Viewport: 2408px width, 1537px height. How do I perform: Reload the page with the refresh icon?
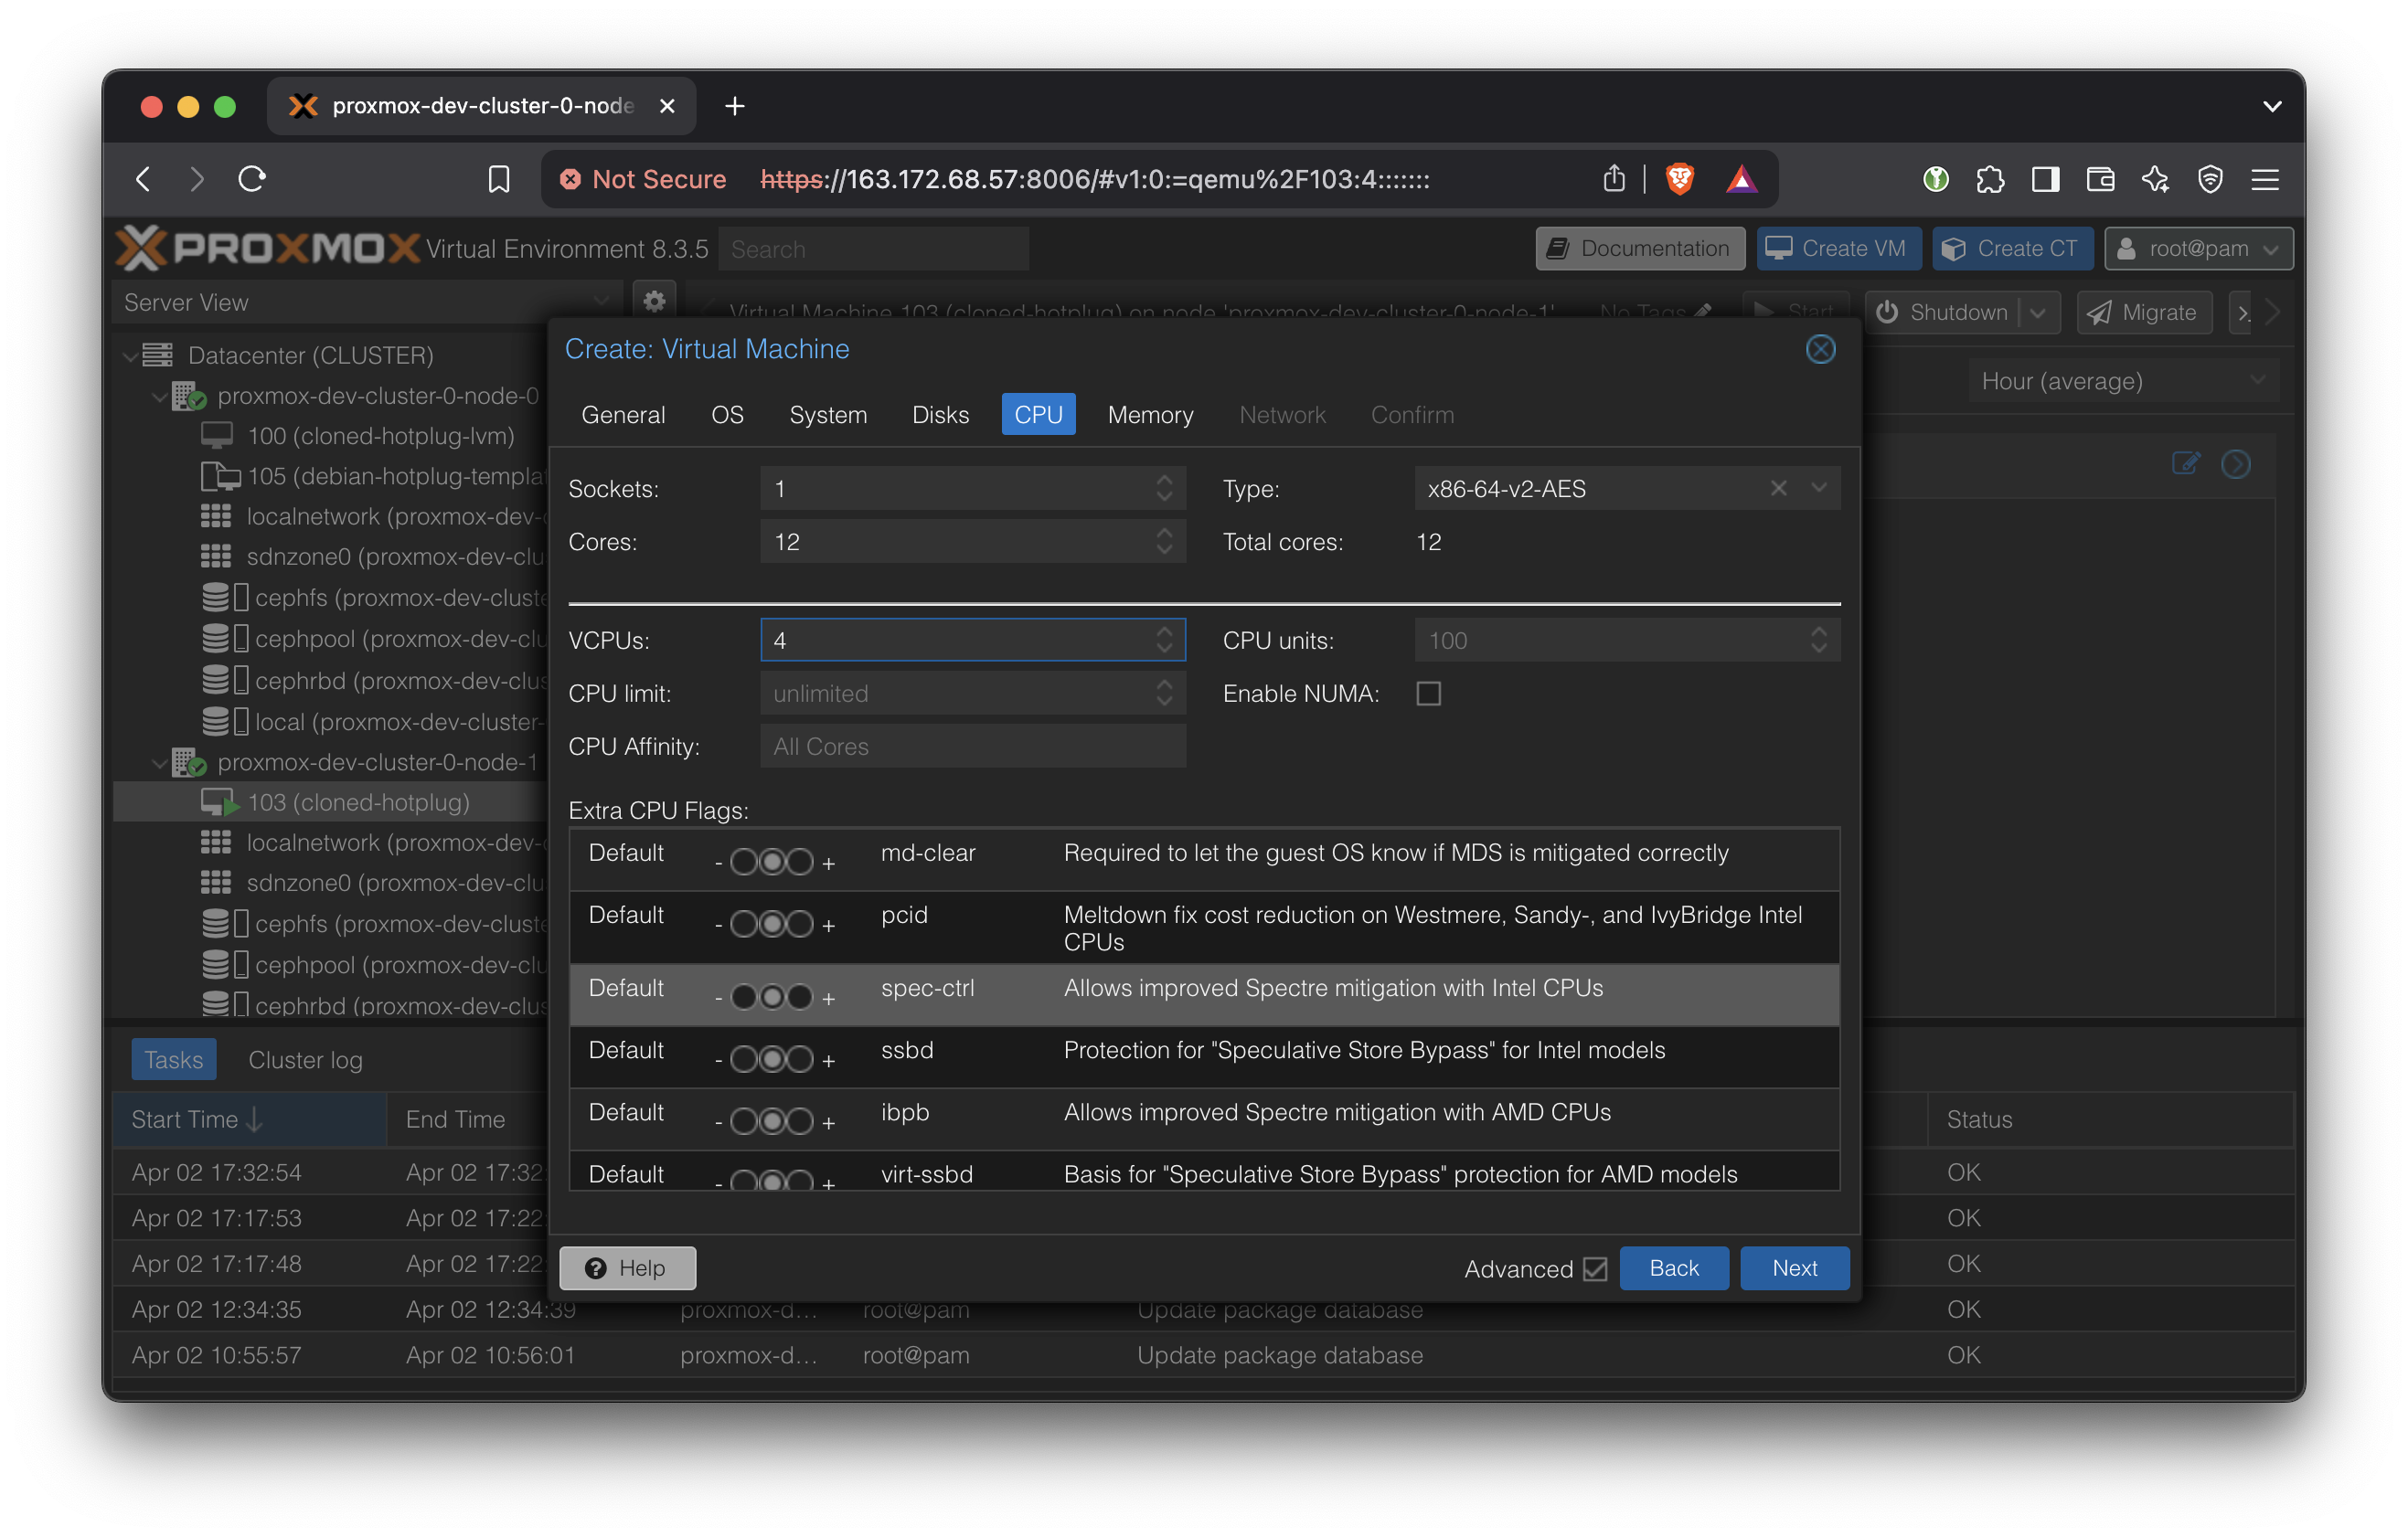point(252,179)
